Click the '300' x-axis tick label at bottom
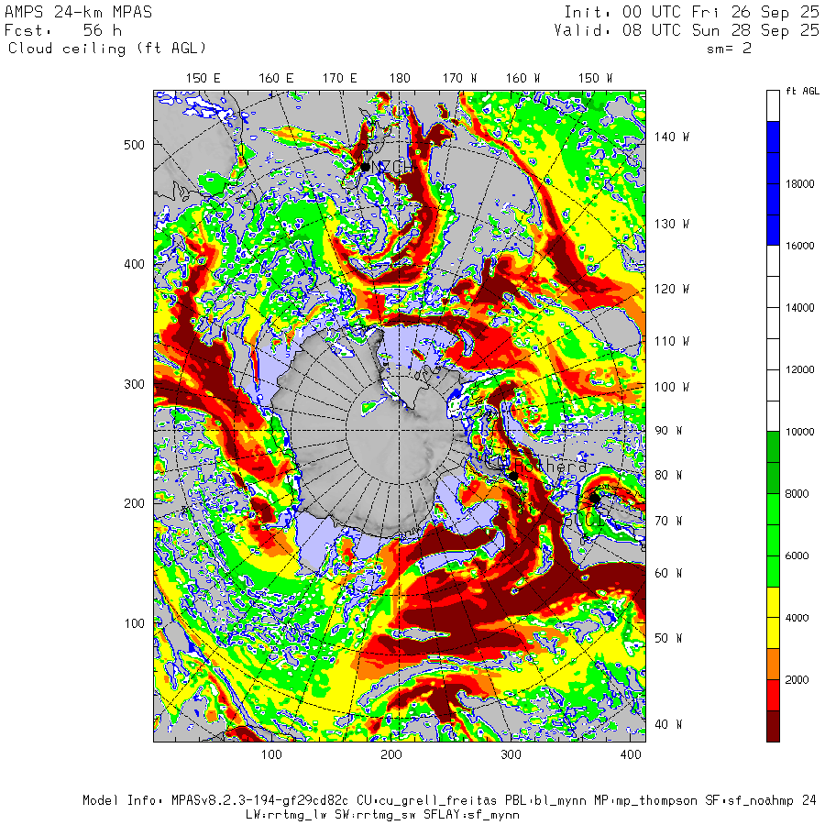 click(511, 755)
